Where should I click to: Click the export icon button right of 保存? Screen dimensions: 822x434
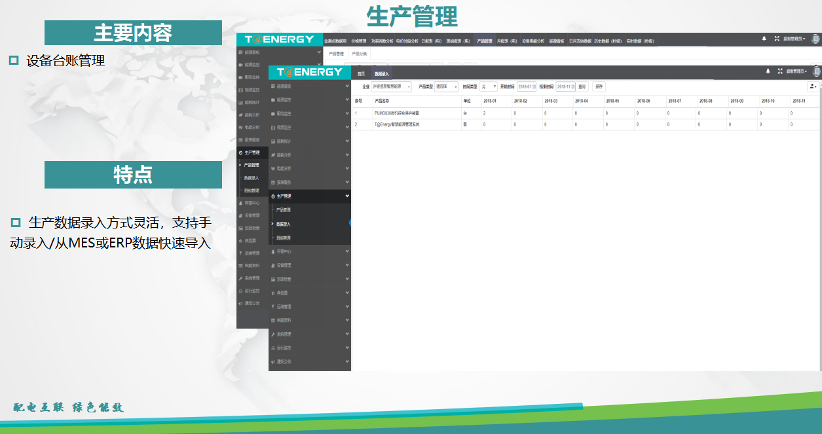pos(813,86)
